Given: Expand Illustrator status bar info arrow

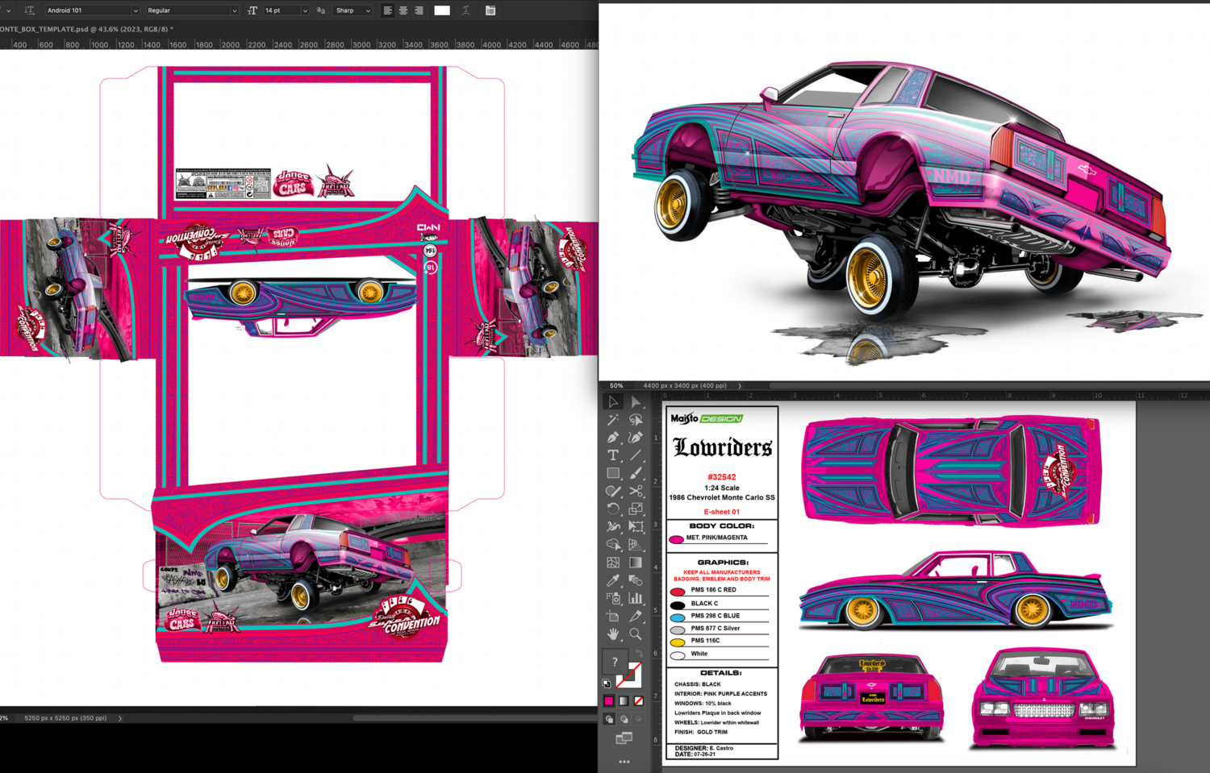Looking at the screenshot, I should point(740,386).
